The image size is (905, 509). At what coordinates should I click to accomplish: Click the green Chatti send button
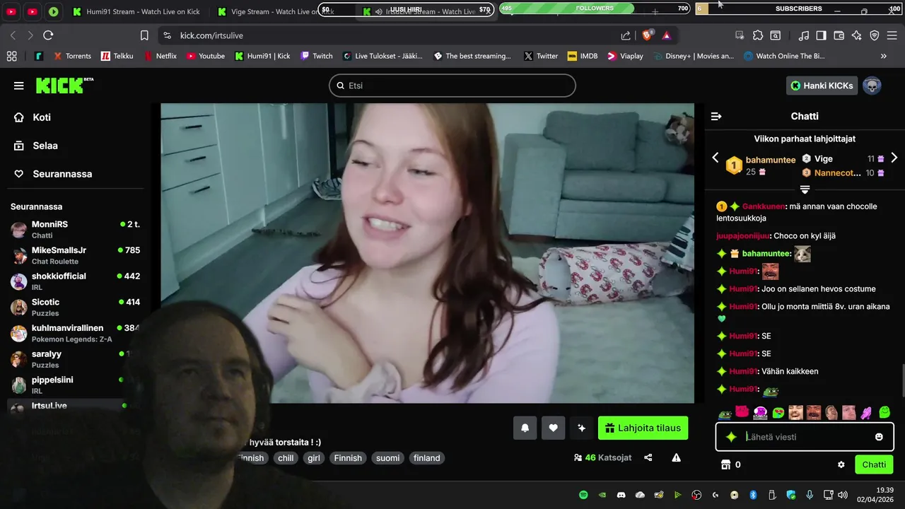click(x=874, y=464)
